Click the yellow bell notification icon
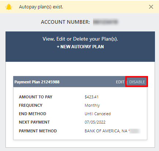This screenshot has width=159, height=151. (x=9, y=7)
